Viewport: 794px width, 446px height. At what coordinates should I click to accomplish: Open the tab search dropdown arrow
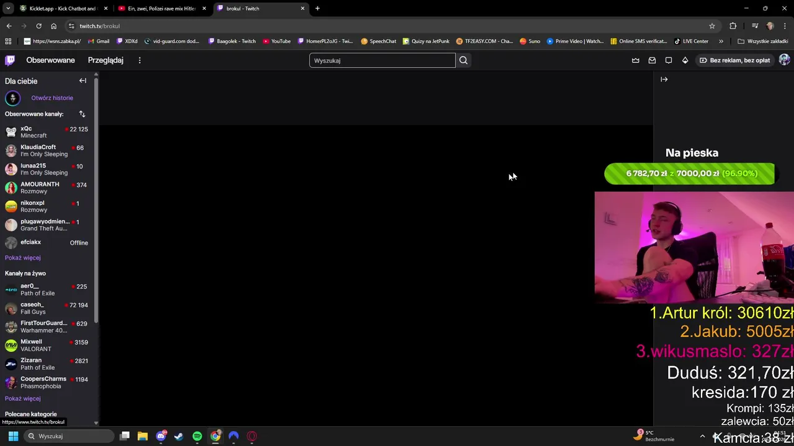pyautogui.click(x=8, y=9)
